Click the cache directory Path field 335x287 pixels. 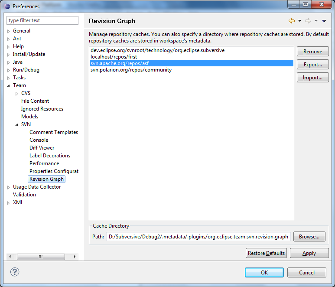click(x=198, y=237)
